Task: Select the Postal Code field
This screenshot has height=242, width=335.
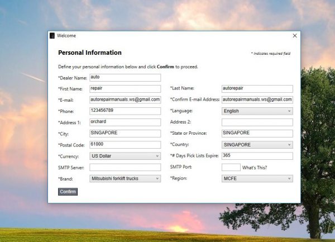Action: point(125,145)
